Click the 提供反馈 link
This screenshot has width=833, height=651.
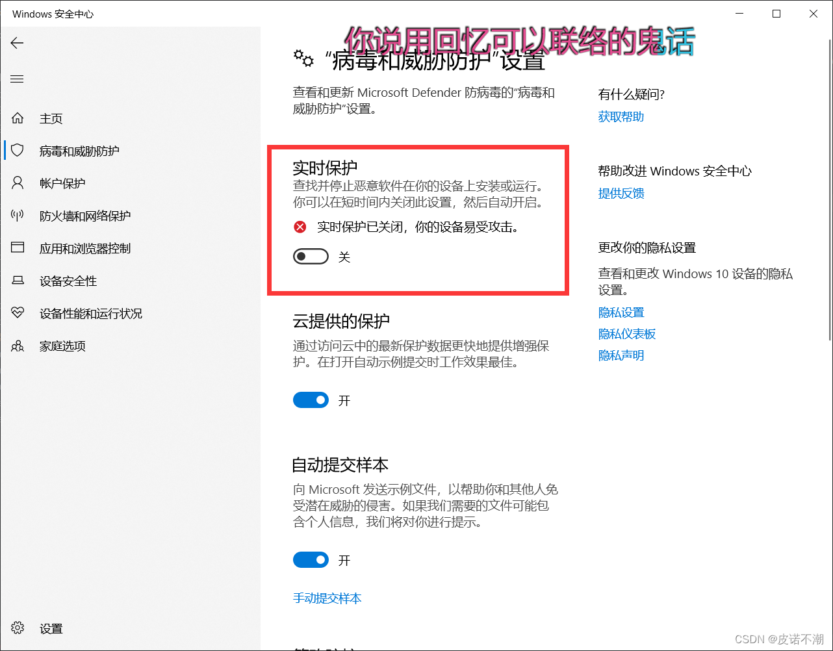click(x=621, y=194)
